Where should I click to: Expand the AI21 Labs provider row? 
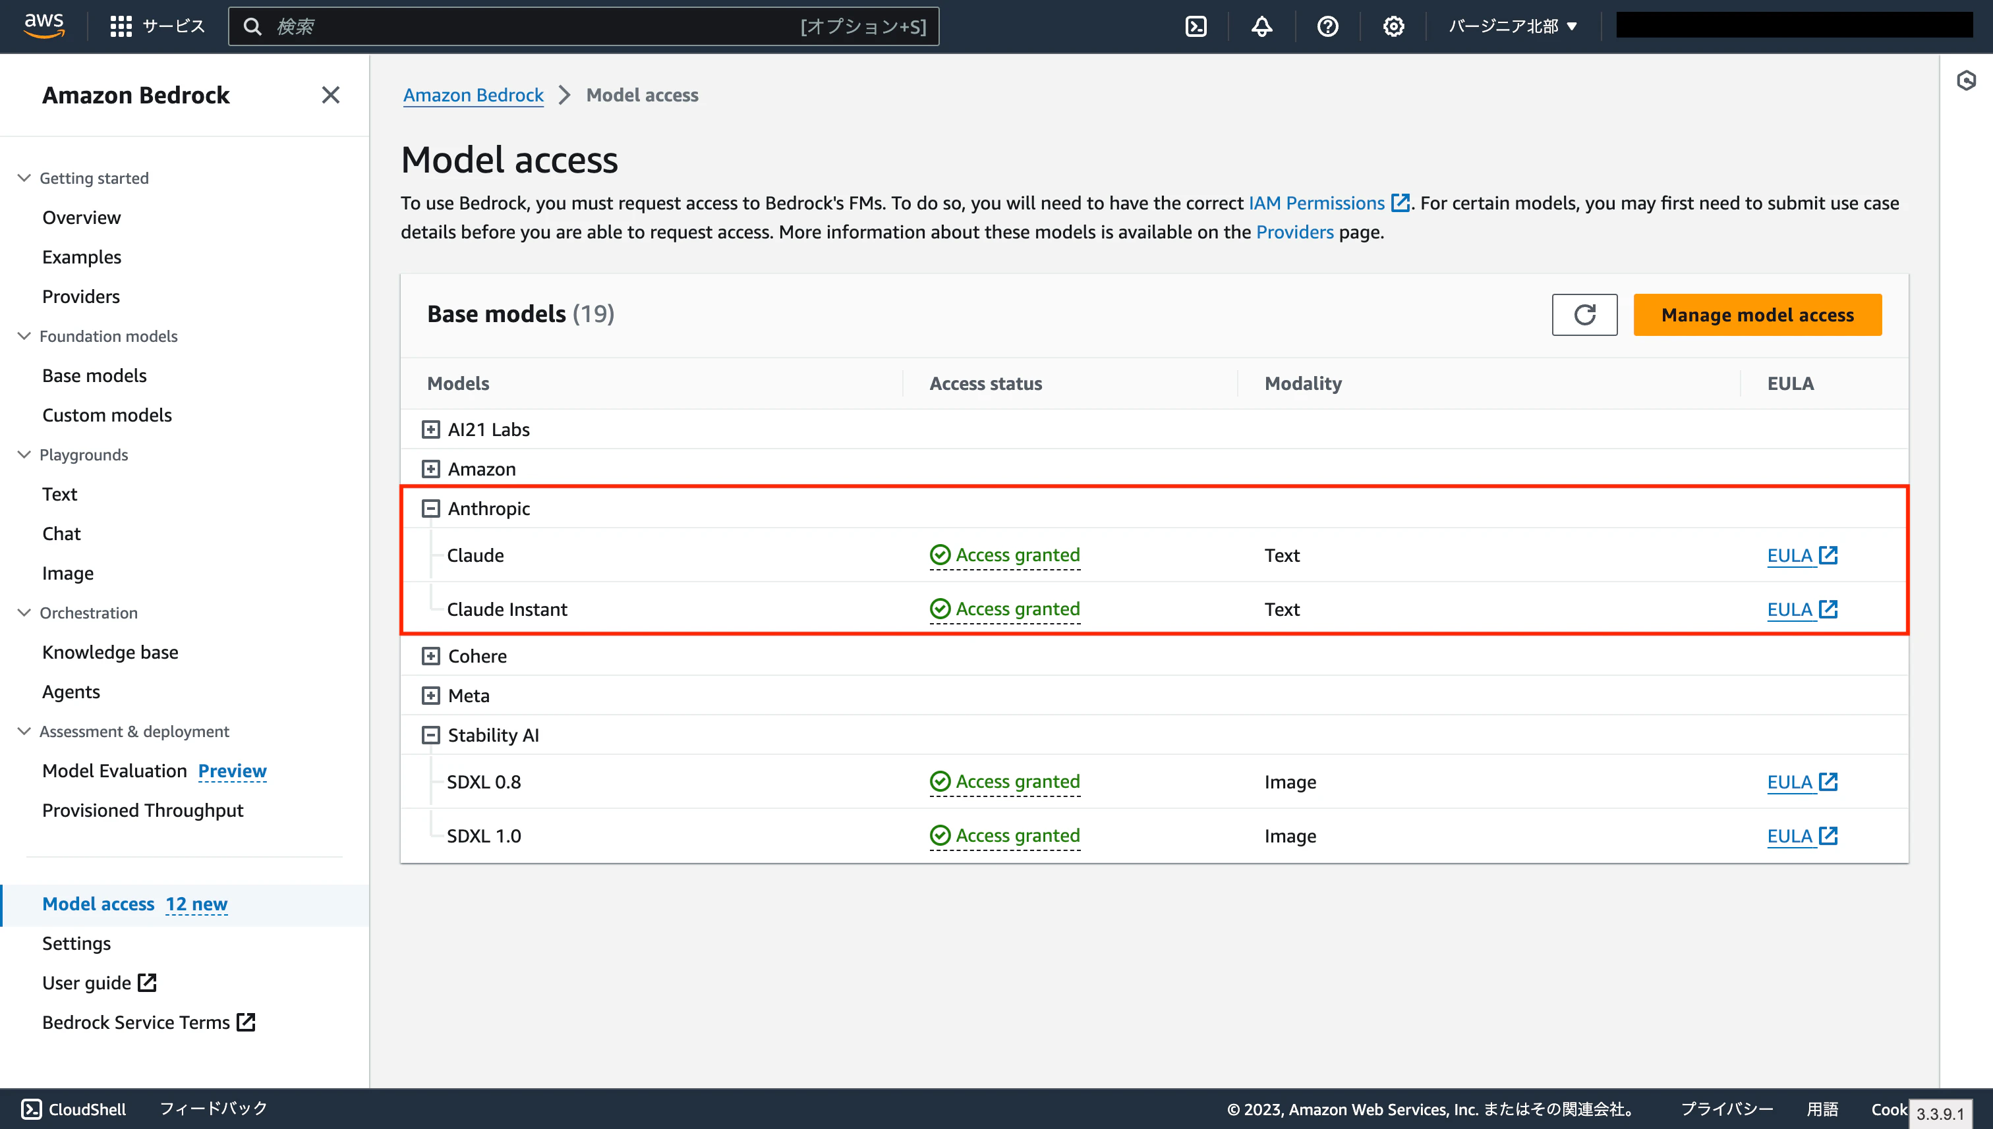(430, 429)
